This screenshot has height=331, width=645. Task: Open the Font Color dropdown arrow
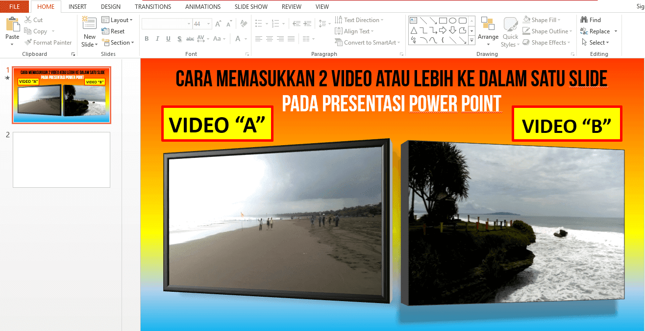[x=246, y=39]
